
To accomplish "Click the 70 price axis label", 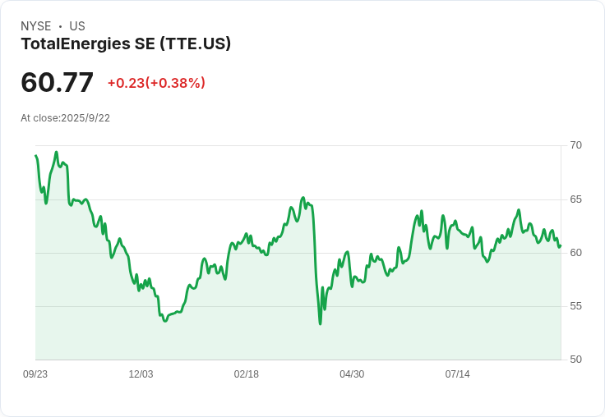I will (575, 145).
